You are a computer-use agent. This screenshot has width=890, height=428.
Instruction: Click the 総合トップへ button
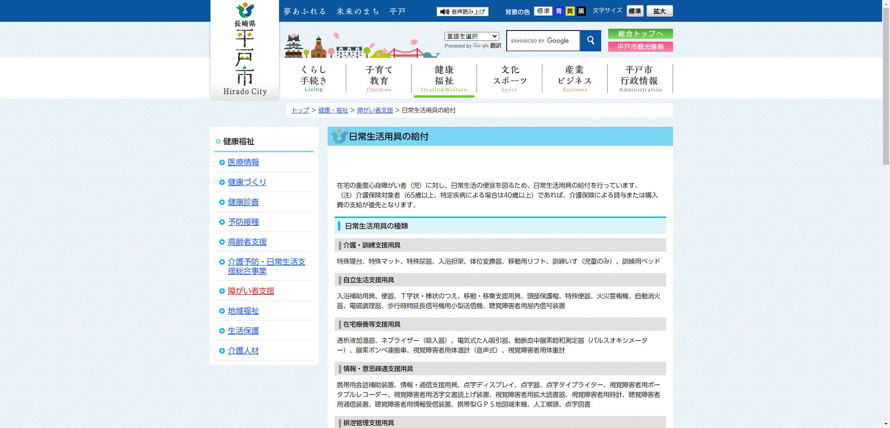640,33
